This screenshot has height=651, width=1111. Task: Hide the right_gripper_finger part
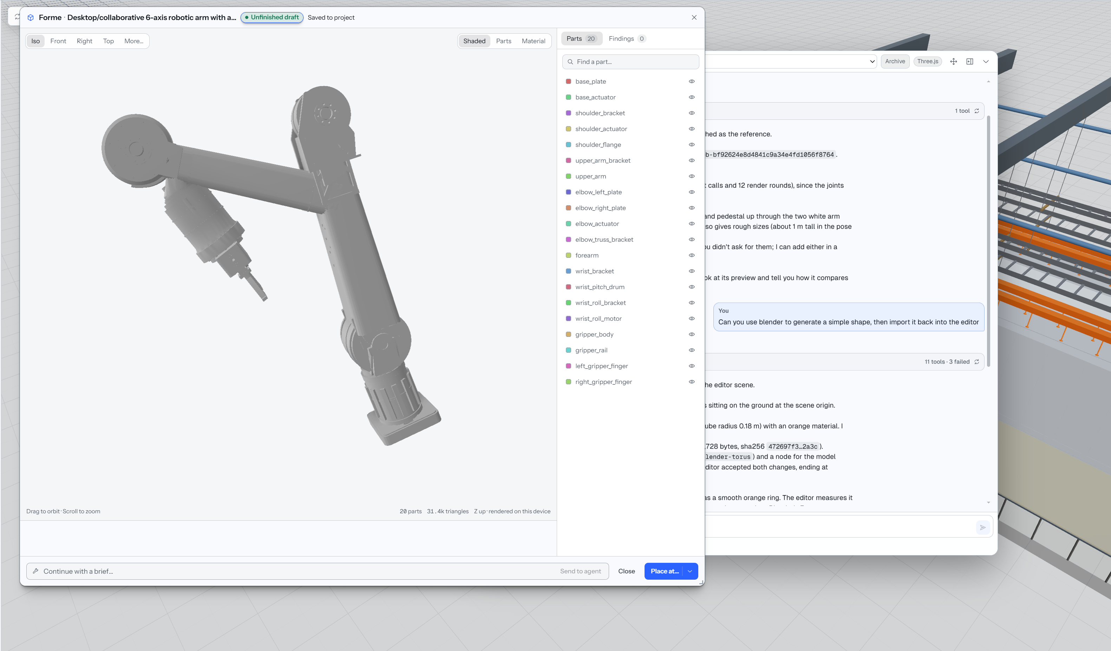pyautogui.click(x=691, y=382)
